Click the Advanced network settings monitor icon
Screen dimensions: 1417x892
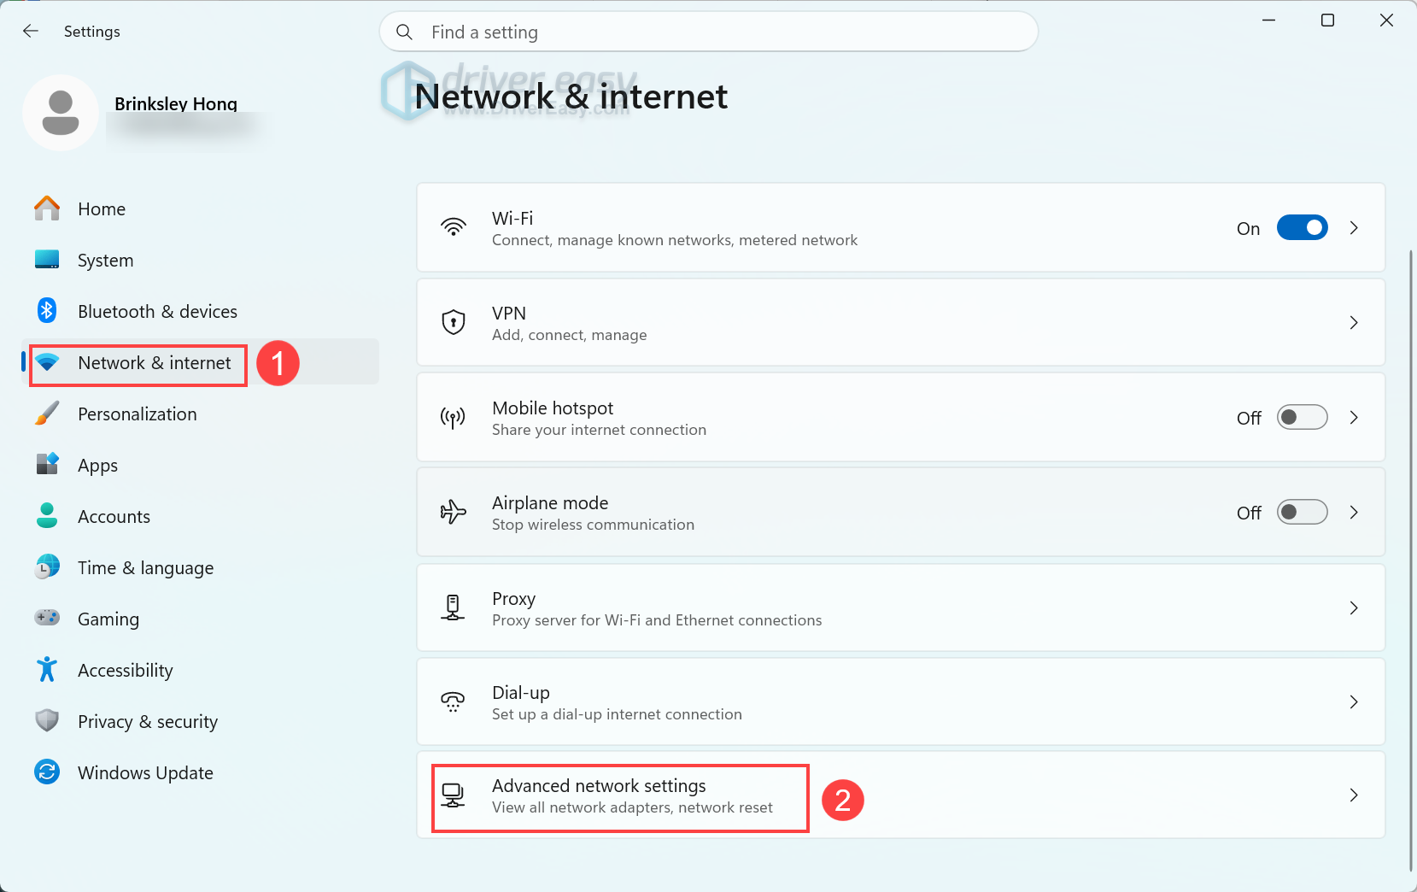pos(454,795)
